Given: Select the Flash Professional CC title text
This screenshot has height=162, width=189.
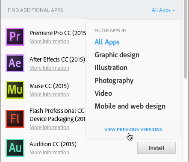Looking at the screenshot, I should coord(58,115).
